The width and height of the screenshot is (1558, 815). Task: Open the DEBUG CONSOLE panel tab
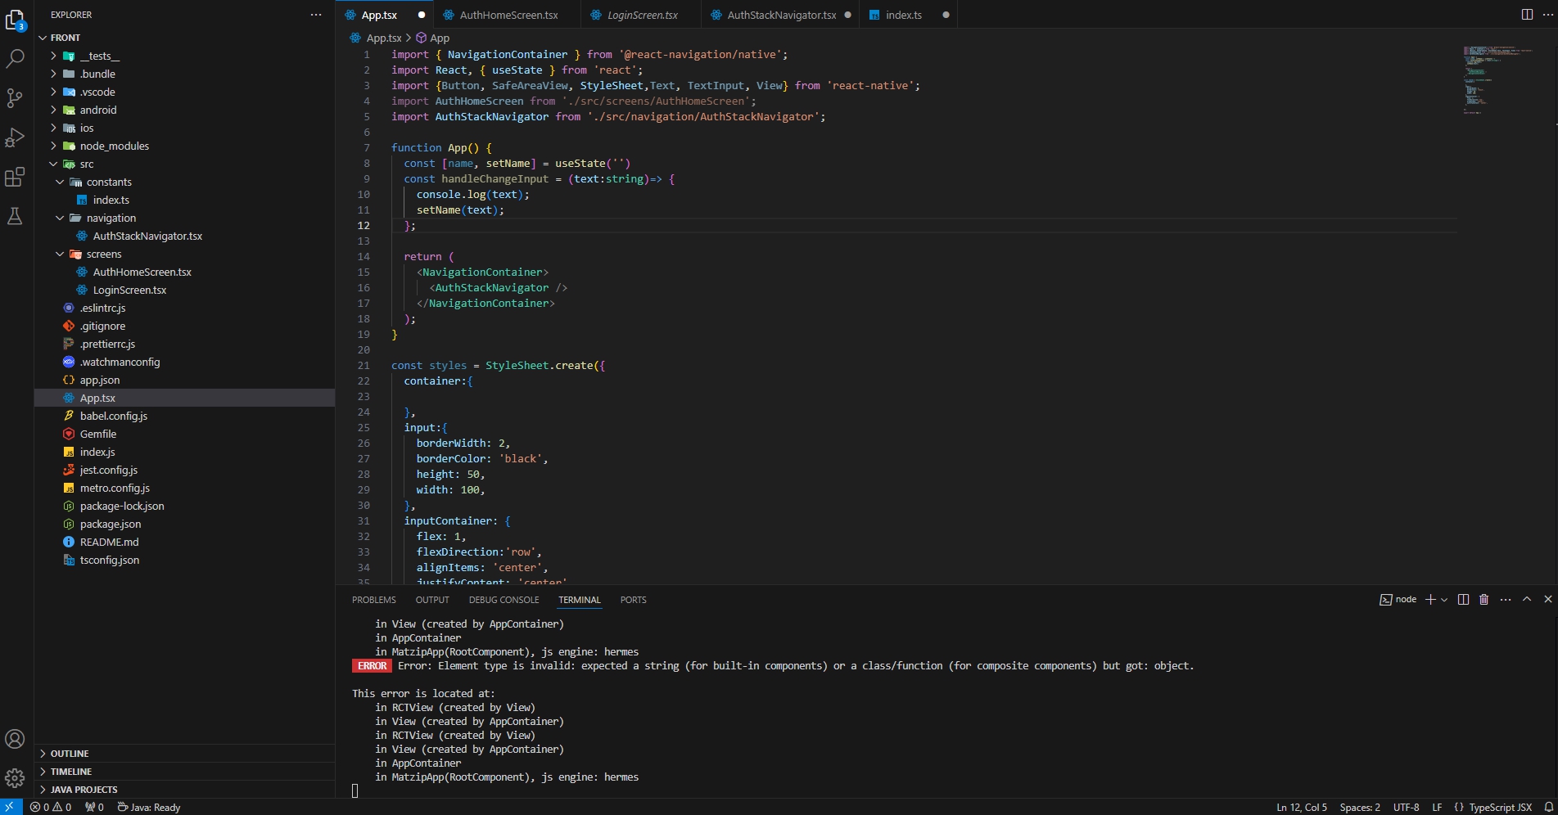point(504,600)
